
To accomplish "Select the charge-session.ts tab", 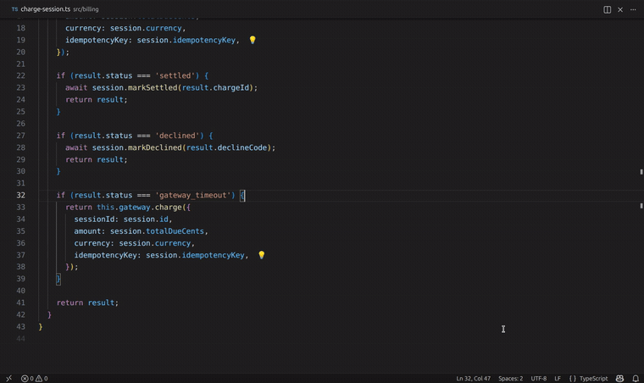I will [x=55, y=9].
